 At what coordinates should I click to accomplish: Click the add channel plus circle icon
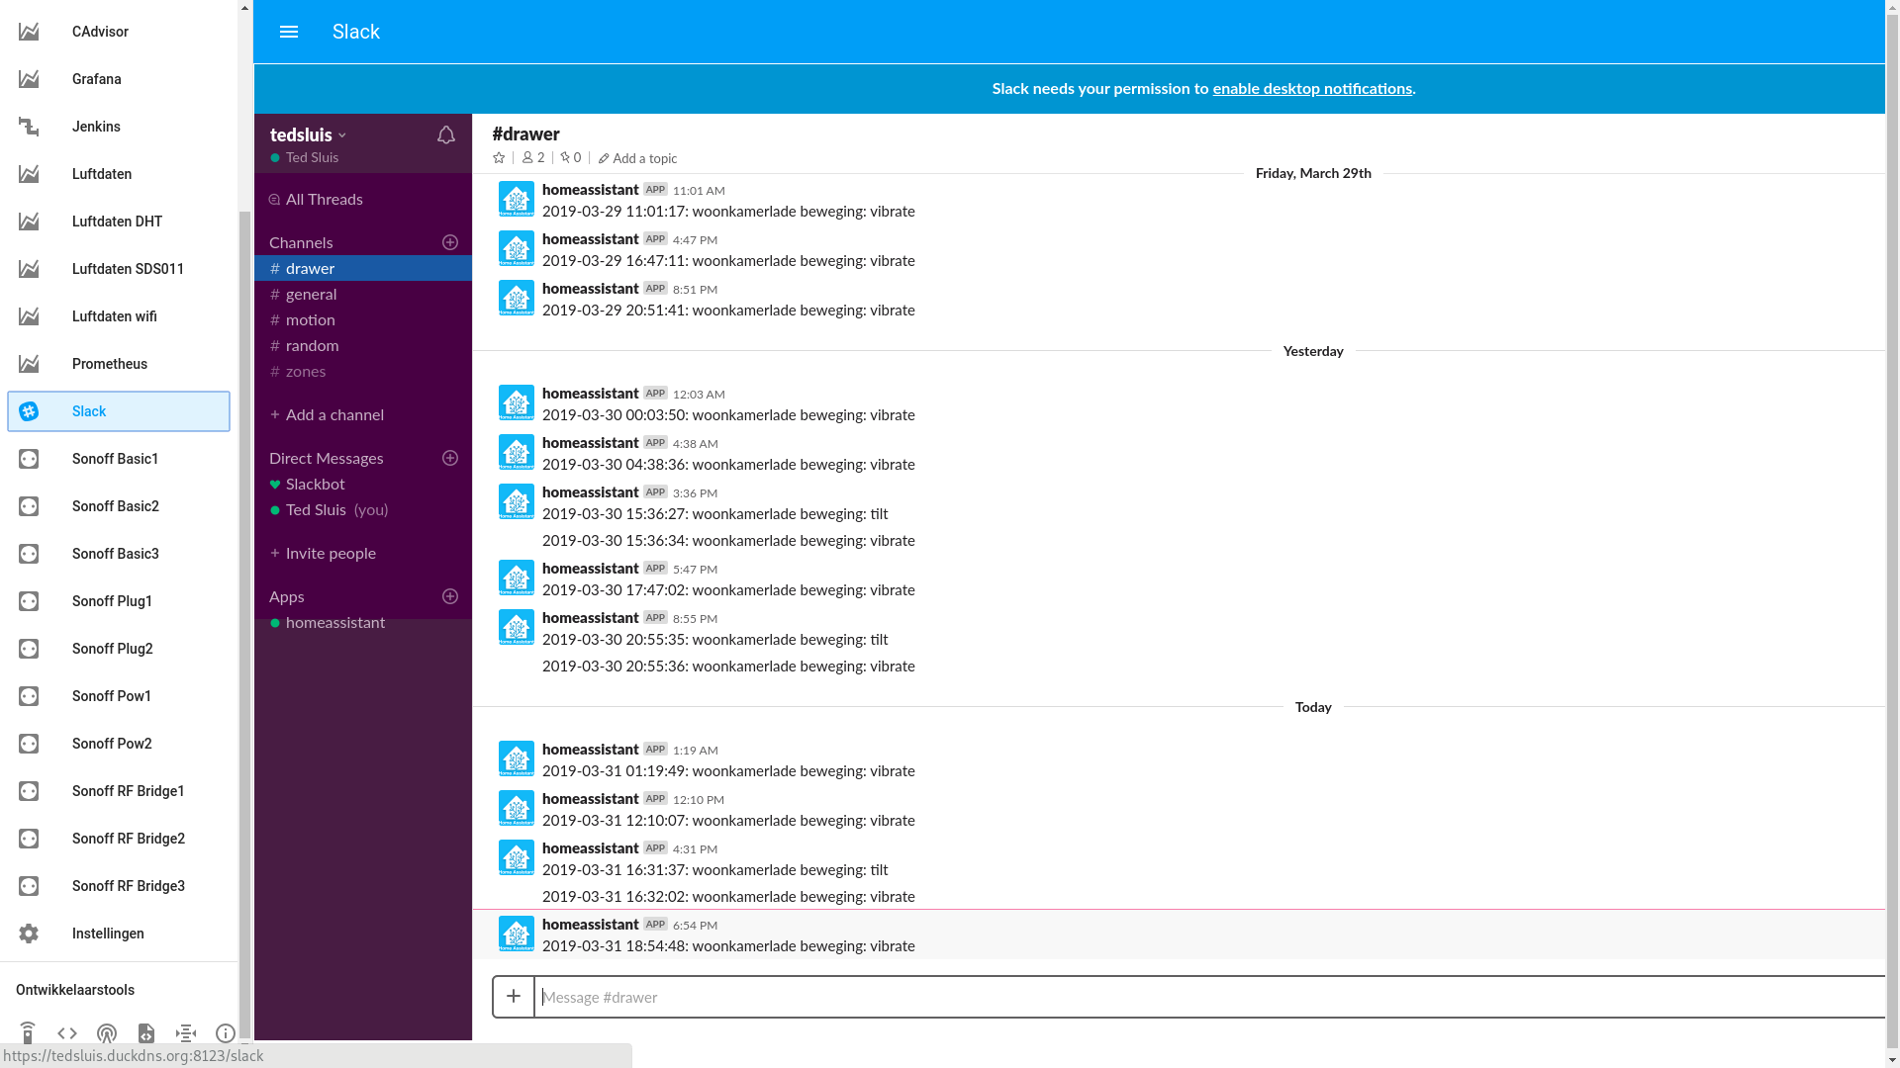point(450,242)
